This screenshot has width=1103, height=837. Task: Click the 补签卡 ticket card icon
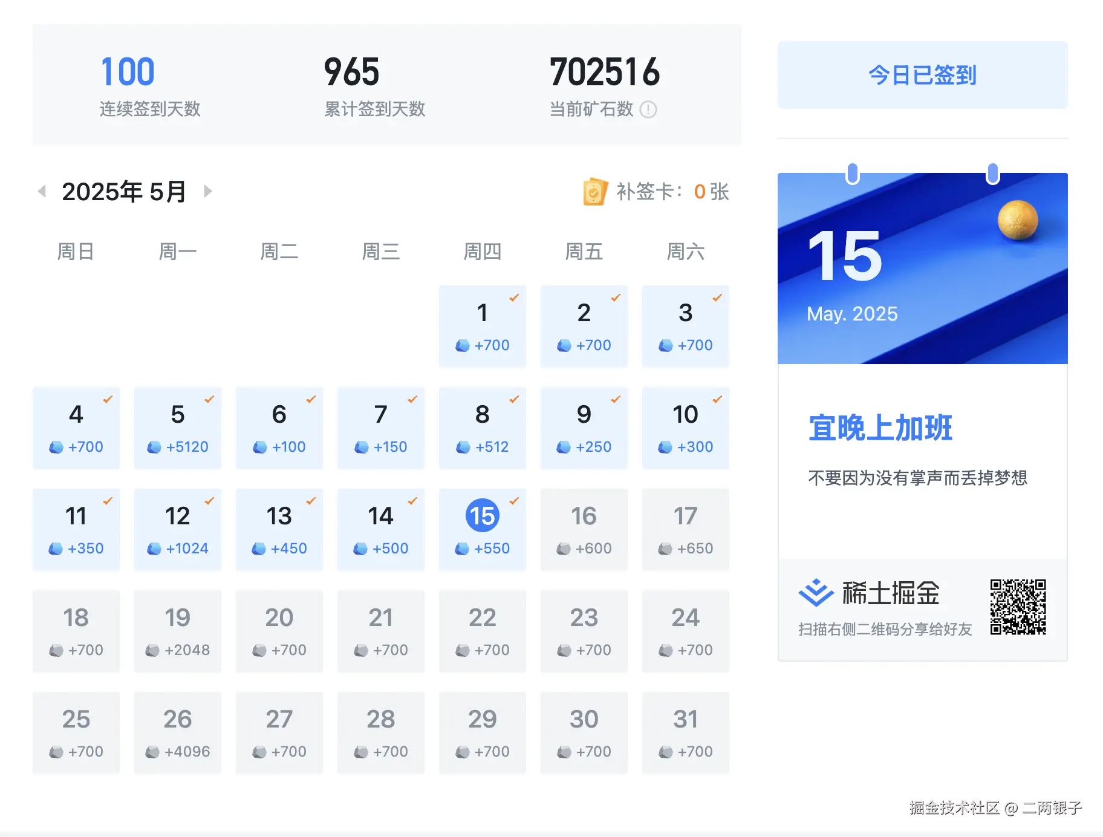coord(594,192)
